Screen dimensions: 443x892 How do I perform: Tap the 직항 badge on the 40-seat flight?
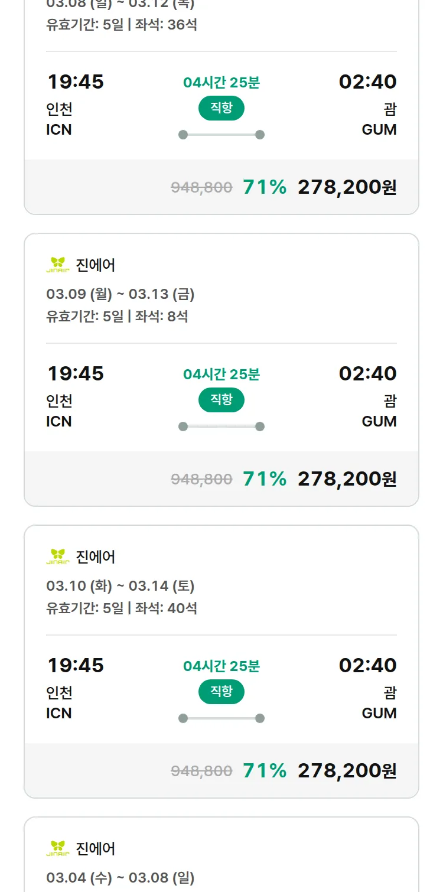tap(221, 692)
